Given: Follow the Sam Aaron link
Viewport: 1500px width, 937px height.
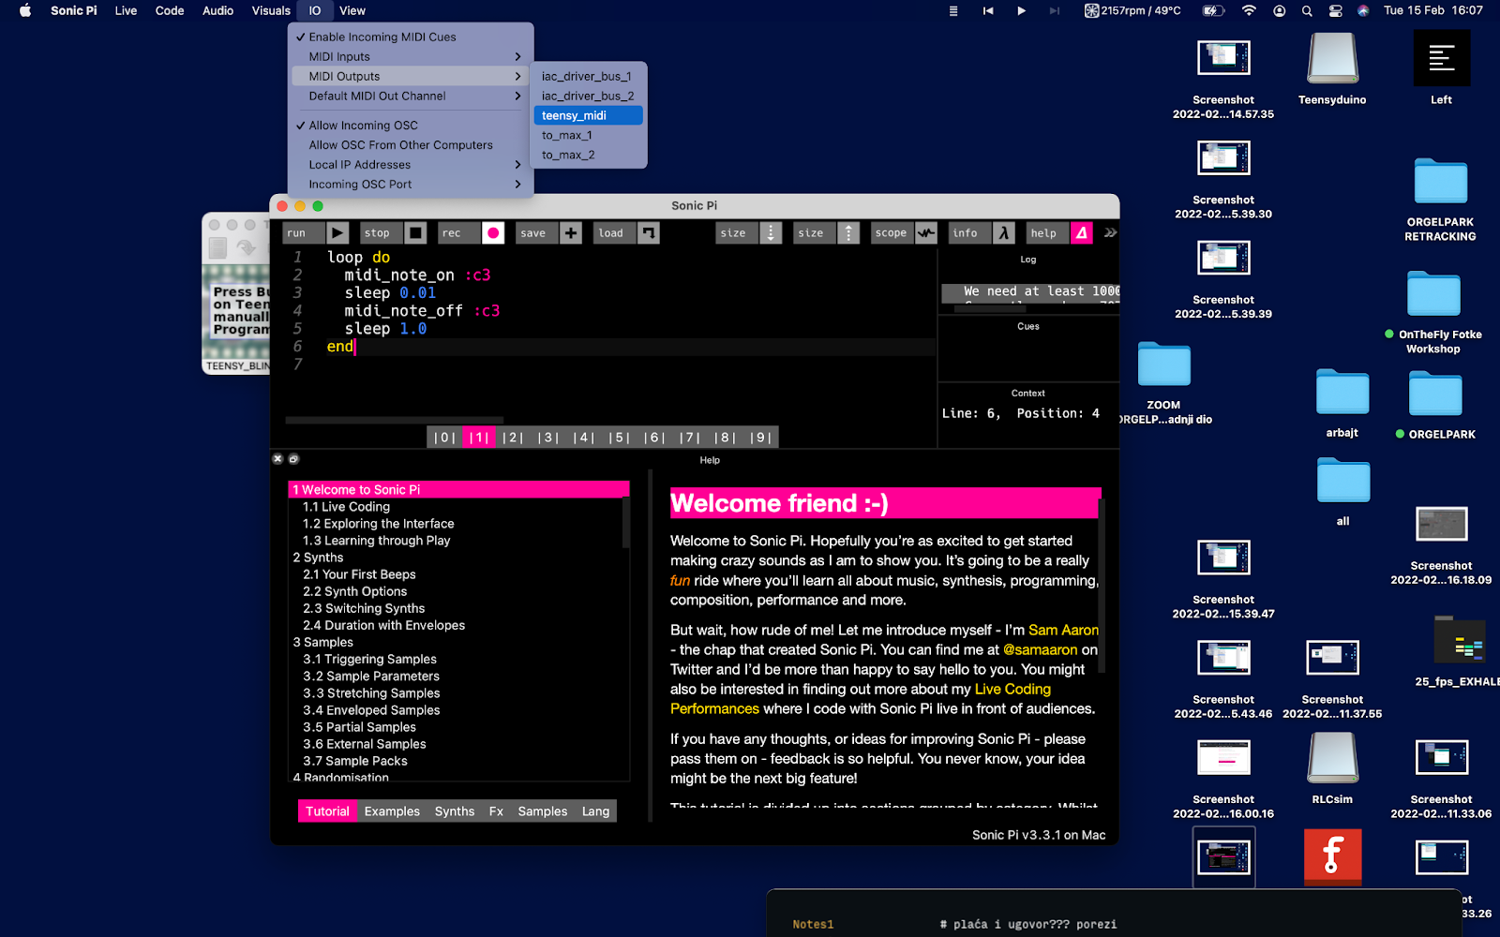Looking at the screenshot, I should pos(1063,630).
